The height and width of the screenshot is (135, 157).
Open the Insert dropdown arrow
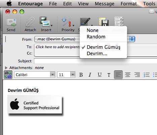pos(51,26)
